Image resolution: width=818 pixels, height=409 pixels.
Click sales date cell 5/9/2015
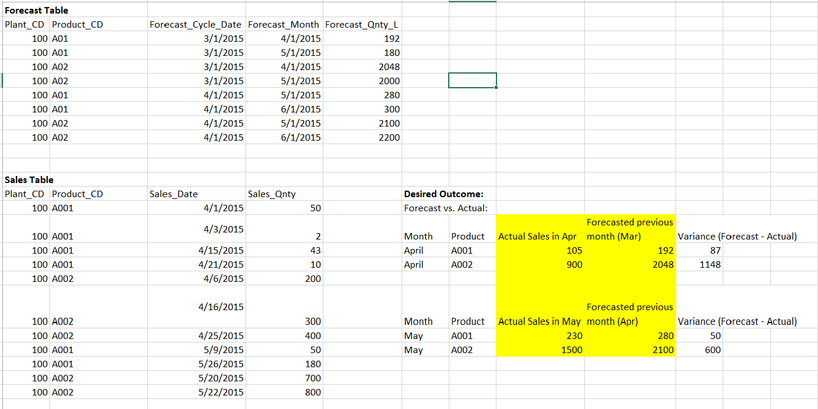pos(196,350)
